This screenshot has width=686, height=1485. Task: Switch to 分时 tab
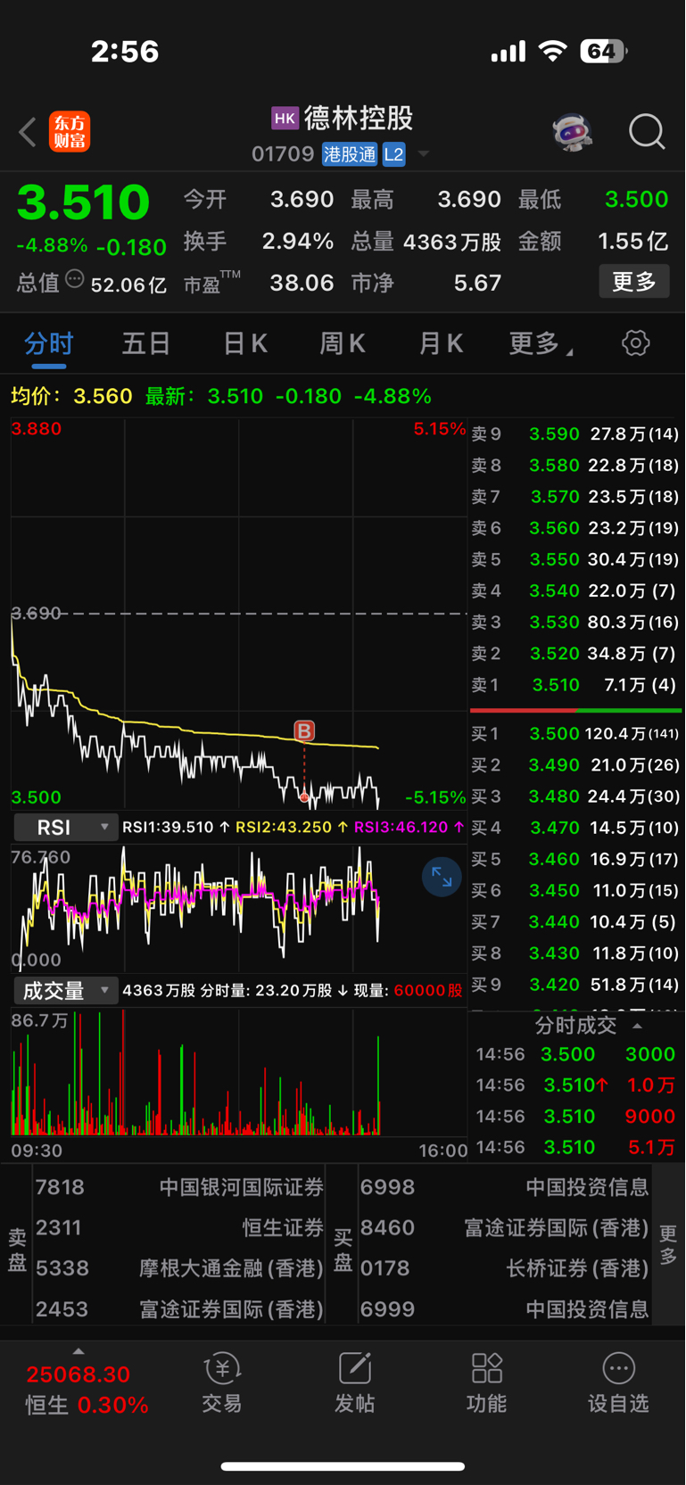[48, 343]
